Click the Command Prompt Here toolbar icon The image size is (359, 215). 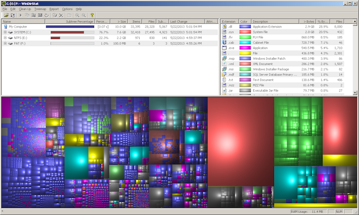click(40, 15)
